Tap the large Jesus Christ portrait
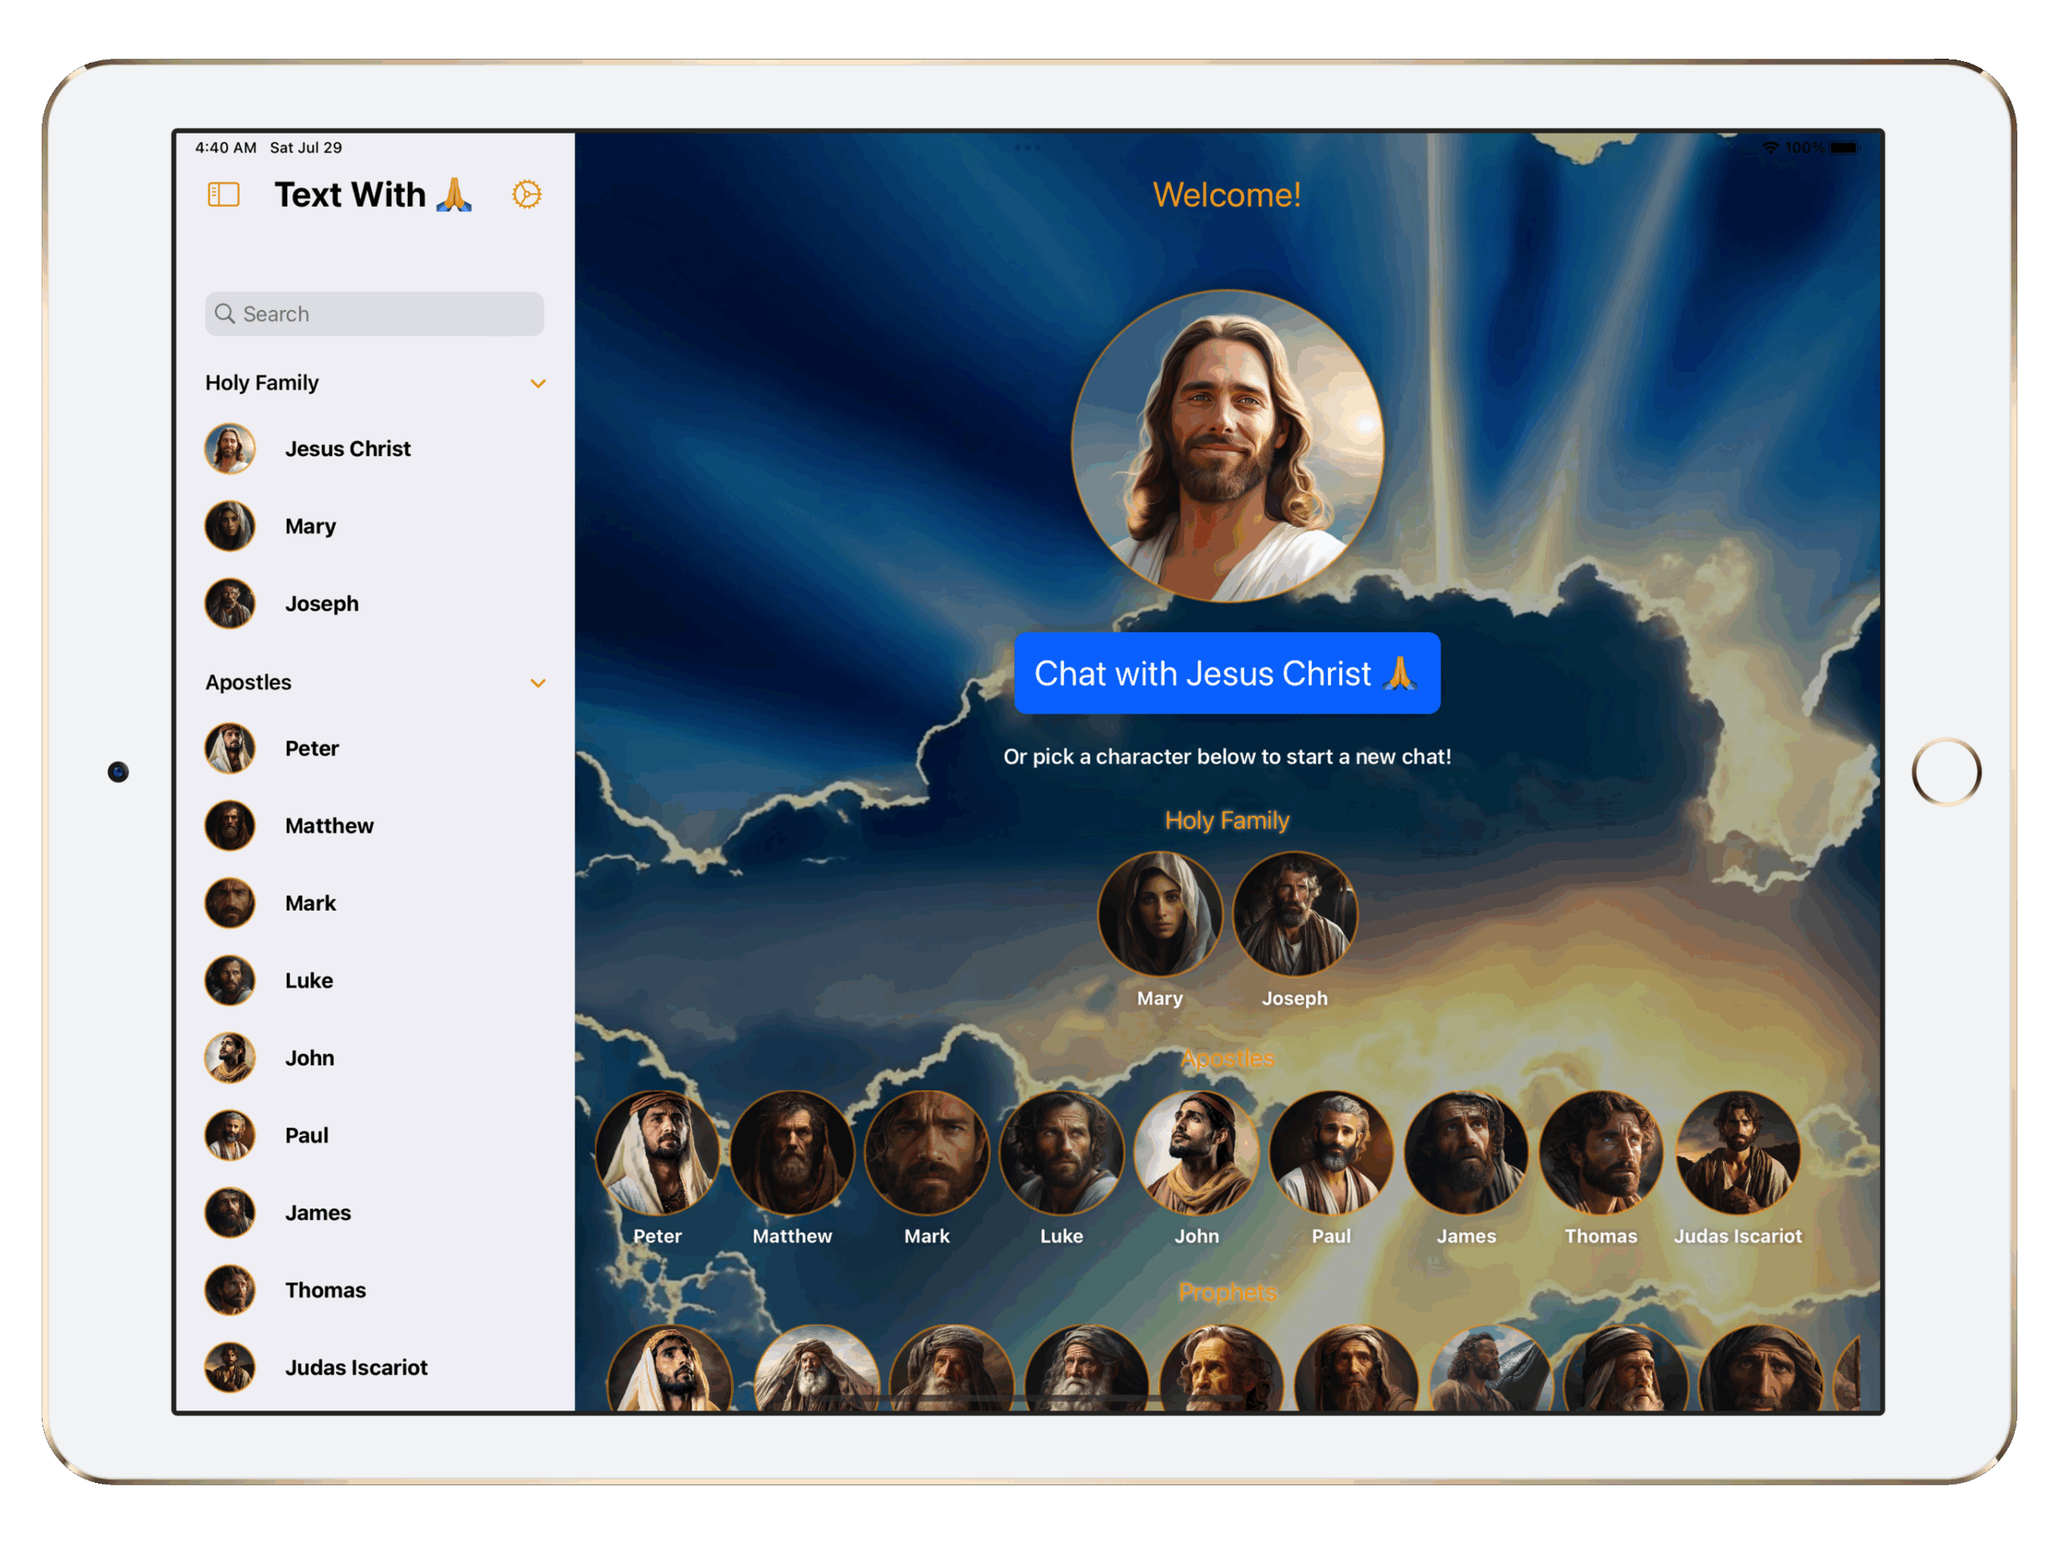 click(x=1226, y=446)
